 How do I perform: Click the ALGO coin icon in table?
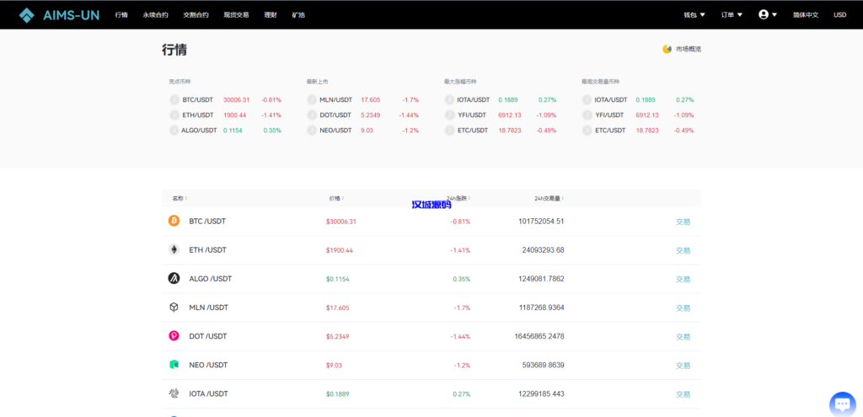pyautogui.click(x=174, y=278)
